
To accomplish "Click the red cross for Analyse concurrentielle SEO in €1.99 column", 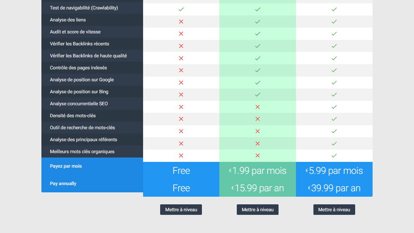I will click(x=257, y=107).
